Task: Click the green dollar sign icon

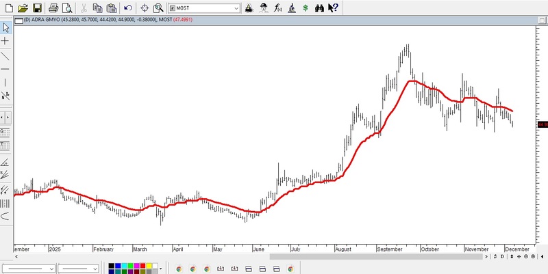Action: (x=306, y=8)
